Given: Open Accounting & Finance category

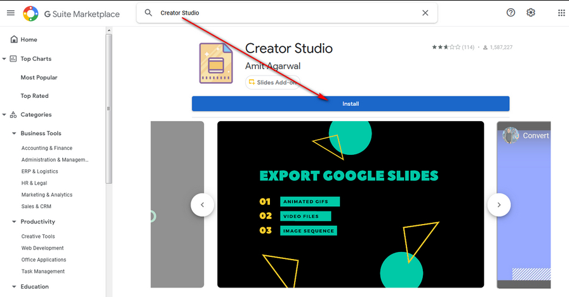Looking at the screenshot, I should pyautogui.click(x=47, y=148).
